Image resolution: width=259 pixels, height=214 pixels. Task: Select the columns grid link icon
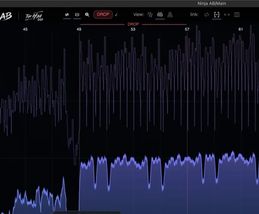tap(237, 15)
